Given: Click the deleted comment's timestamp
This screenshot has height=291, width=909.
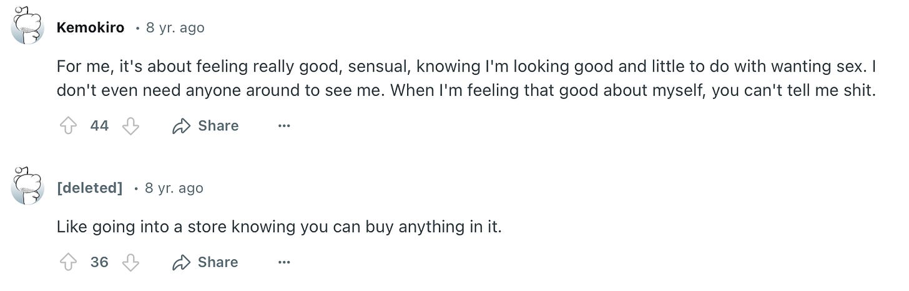Looking at the screenshot, I should pyautogui.click(x=174, y=188).
